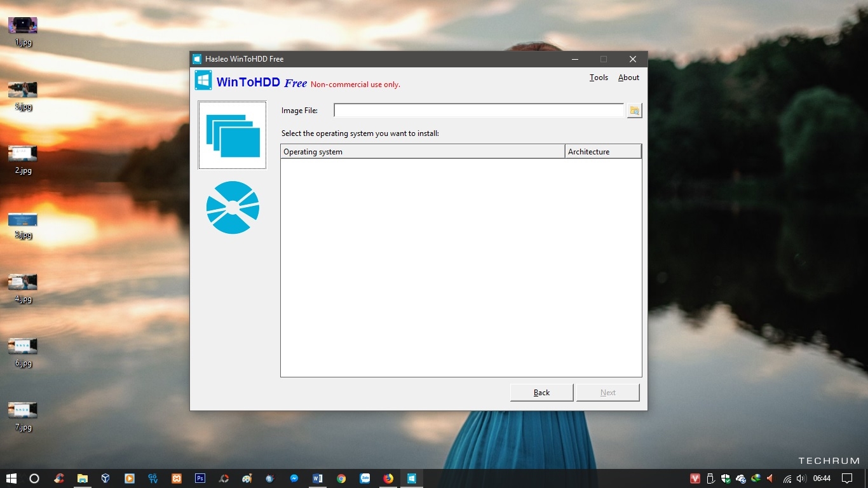Click the taskbar clock showing 06:44
868x488 pixels.
point(822,478)
